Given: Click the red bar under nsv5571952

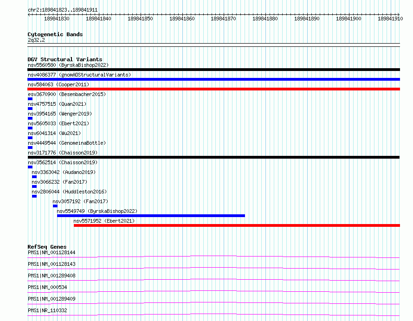Looking at the screenshot, I should (x=237, y=225).
